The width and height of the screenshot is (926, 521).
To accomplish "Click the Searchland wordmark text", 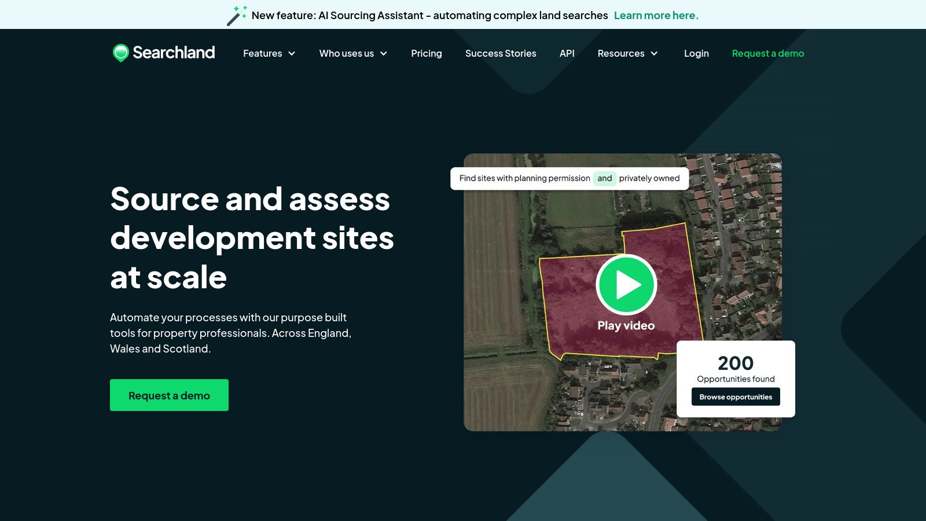I will [174, 53].
